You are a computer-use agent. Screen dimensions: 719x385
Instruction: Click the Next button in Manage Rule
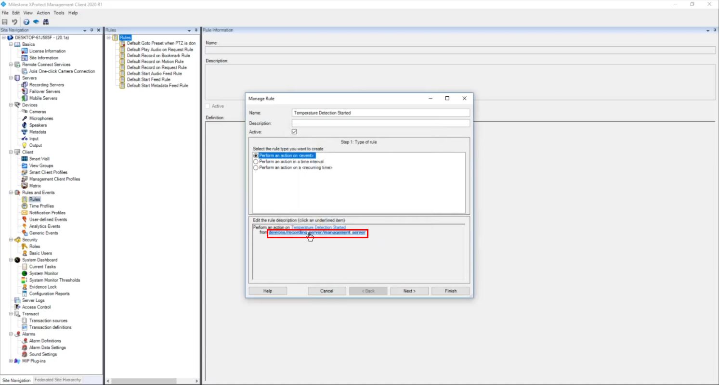(408, 291)
